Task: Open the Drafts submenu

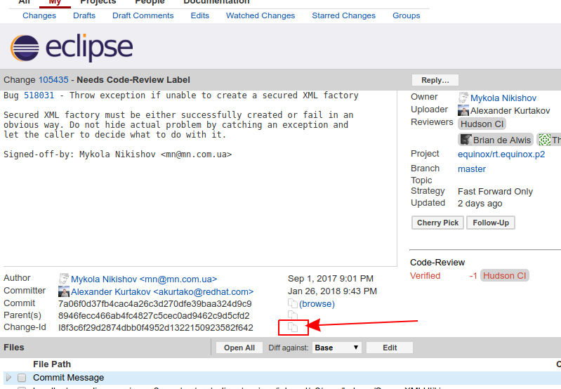Action: tap(84, 15)
